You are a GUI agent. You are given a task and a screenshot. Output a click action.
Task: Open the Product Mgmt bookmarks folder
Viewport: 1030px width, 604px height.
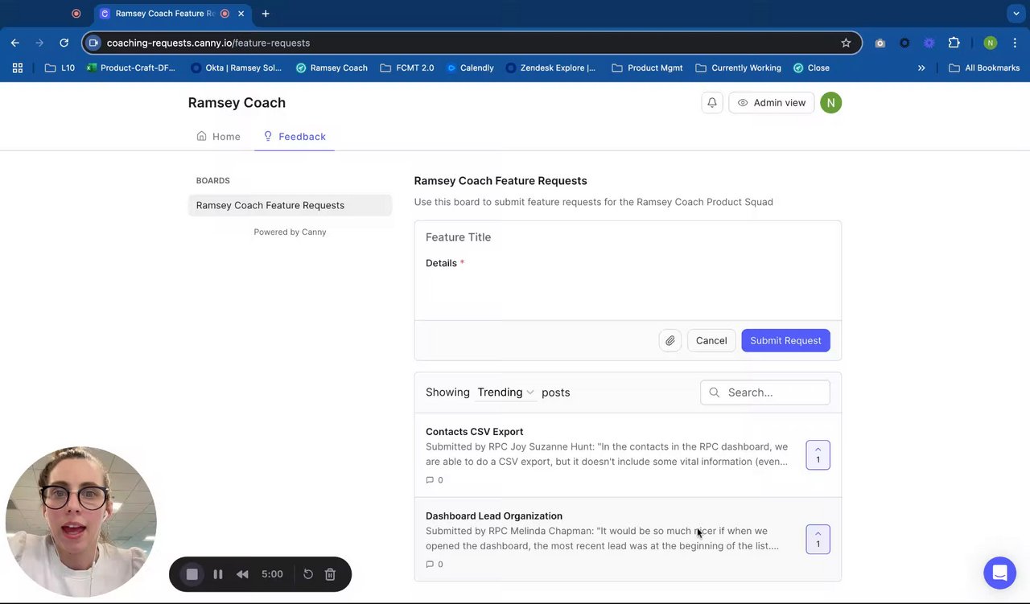[x=647, y=68]
